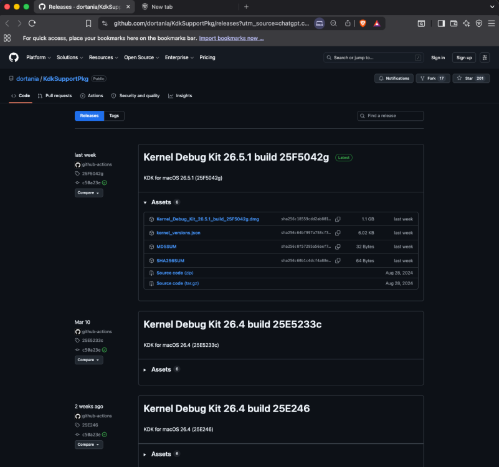Open the Brave Shields lion icon
499x467 pixels.
pos(363,23)
